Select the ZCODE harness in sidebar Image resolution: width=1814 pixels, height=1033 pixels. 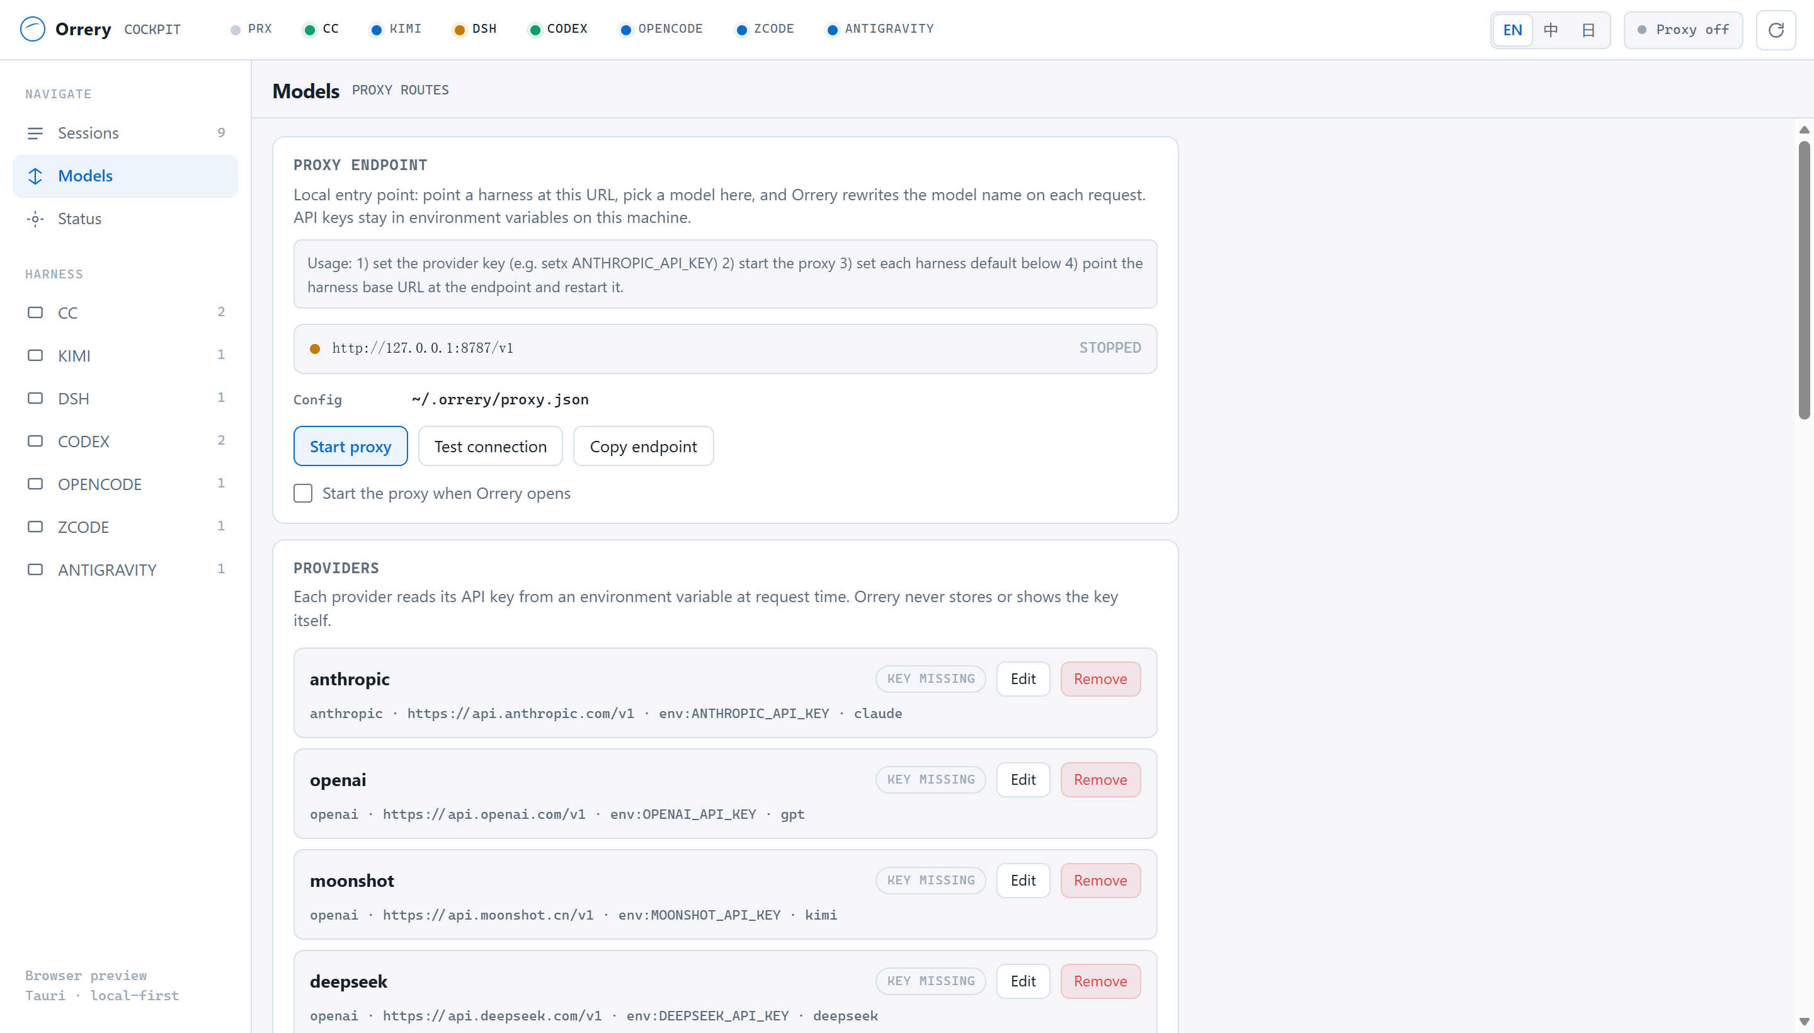tap(125, 527)
